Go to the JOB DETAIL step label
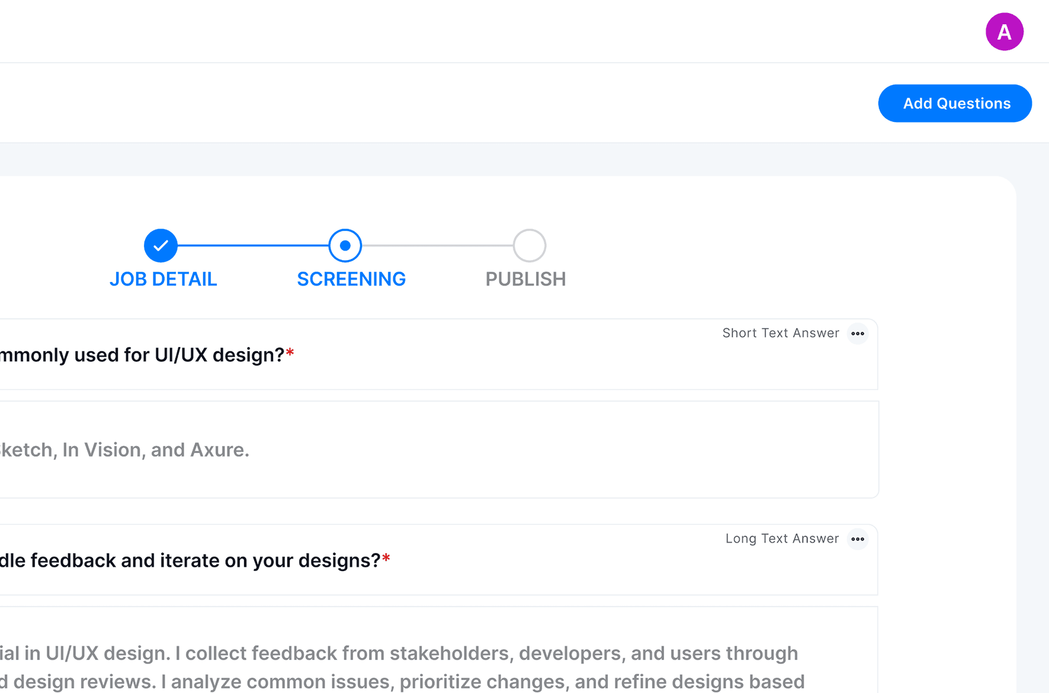The width and height of the screenshot is (1049, 693). click(x=163, y=279)
